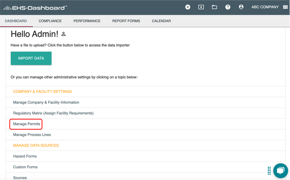
Task: Open Manage Permits link
Action: point(26,124)
